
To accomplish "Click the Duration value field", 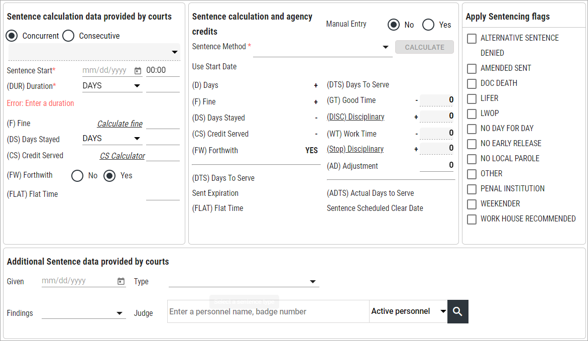I will click(x=163, y=86).
